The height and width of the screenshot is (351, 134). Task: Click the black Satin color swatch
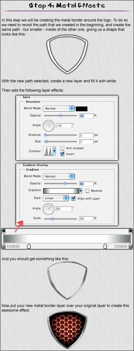[81, 109]
